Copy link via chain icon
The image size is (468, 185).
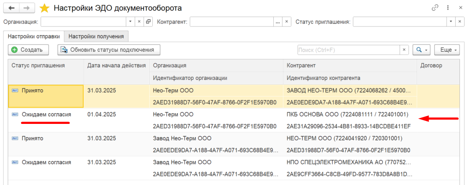pos(435,8)
